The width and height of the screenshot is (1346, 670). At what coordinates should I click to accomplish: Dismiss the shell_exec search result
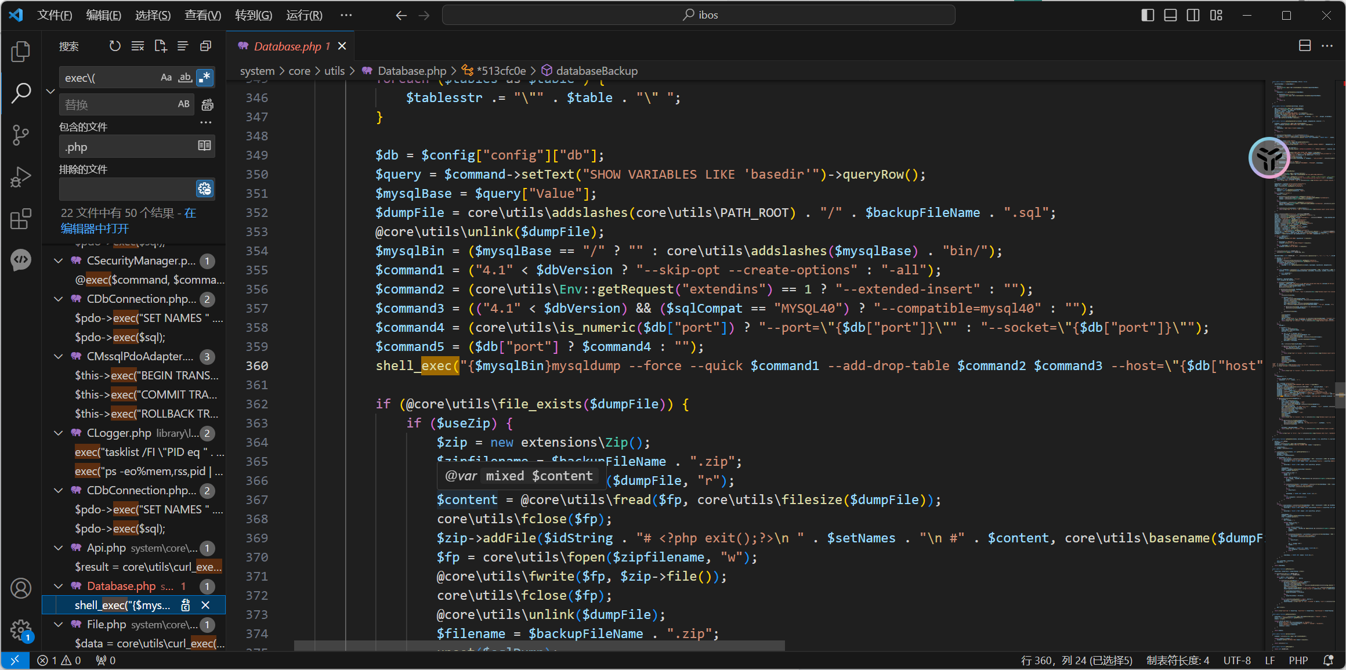tap(205, 605)
